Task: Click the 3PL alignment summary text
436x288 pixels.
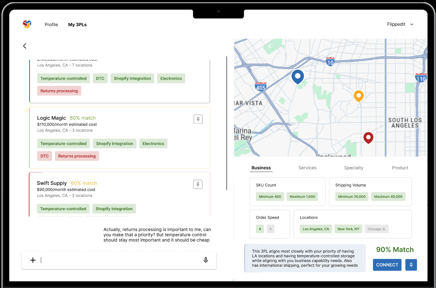Action: 305,258
